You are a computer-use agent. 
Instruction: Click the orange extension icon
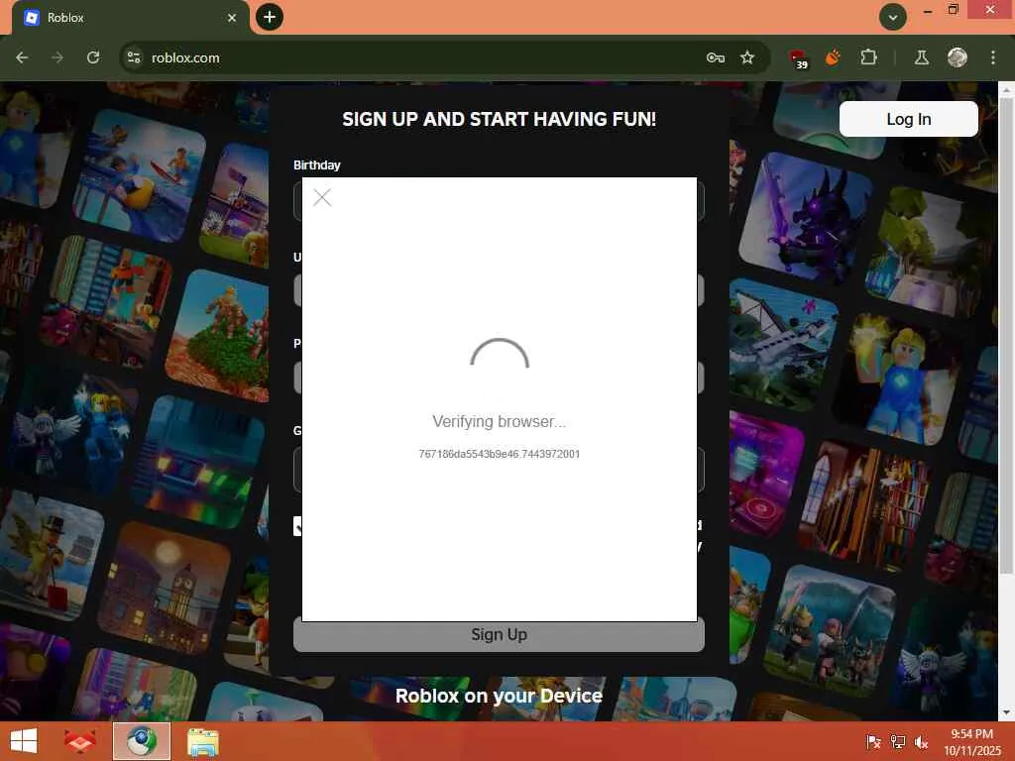(x=833, y=57)
